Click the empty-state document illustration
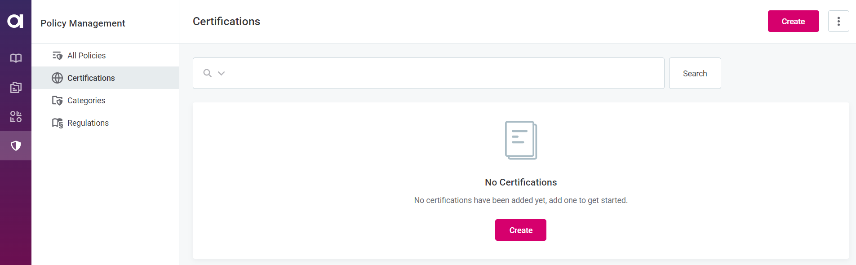Screen dimensions: 856x265 point(521,140)
